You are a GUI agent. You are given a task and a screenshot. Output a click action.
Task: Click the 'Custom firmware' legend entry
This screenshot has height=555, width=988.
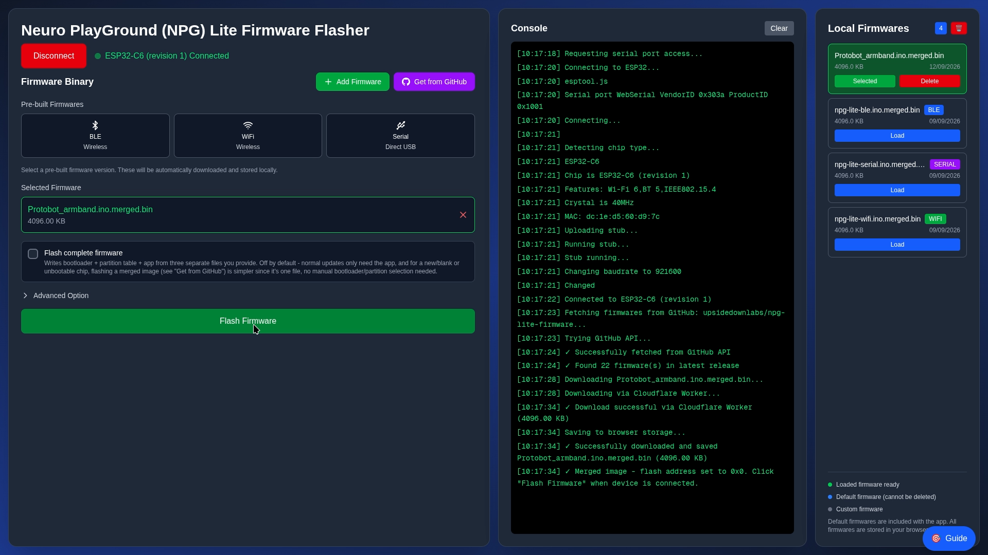point(855,509)
